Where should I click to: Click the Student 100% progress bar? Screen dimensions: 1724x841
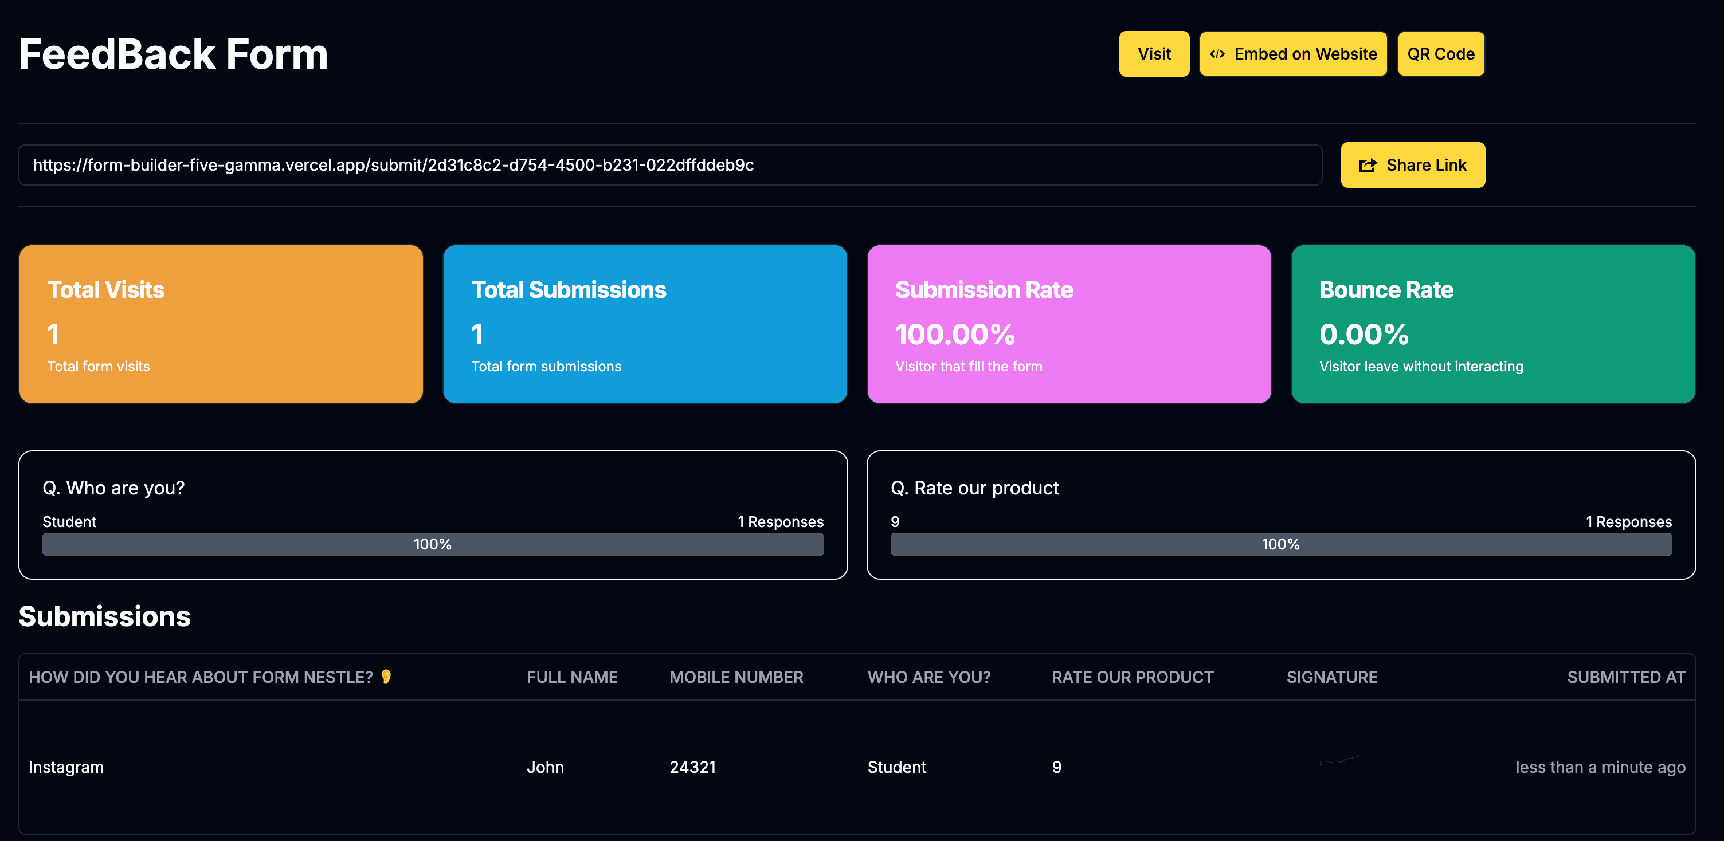tap(433, 544)
